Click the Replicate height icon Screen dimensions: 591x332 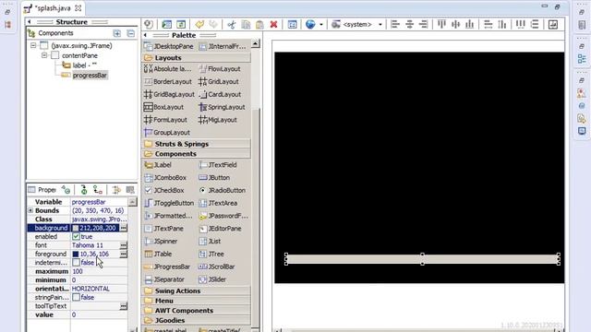(502, 25)
